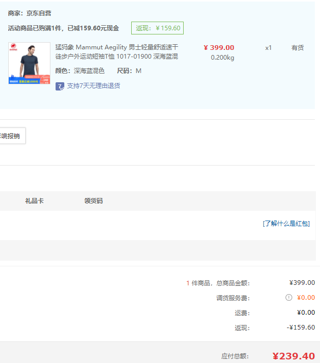Click the 商家：京东自营 merchant label

click(x=29, y=13)
